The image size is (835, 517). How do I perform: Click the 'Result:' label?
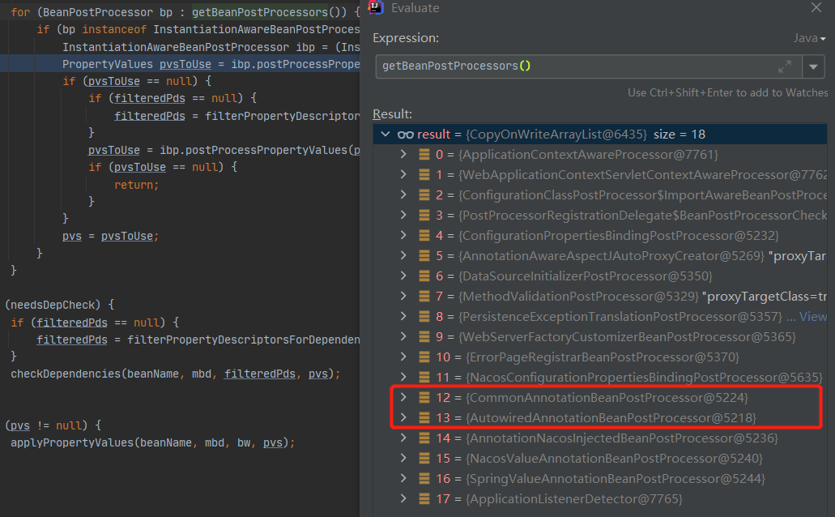(x=393, y=114)
